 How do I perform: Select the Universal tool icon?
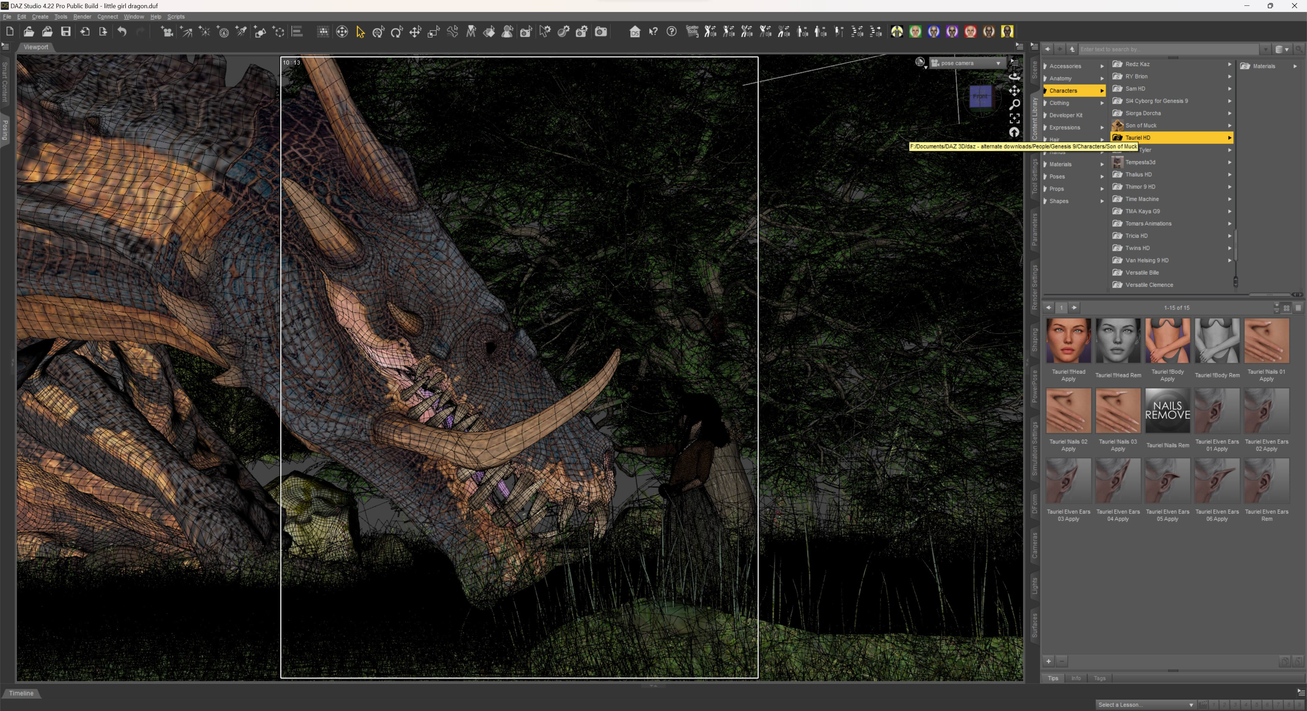(378, 31)
